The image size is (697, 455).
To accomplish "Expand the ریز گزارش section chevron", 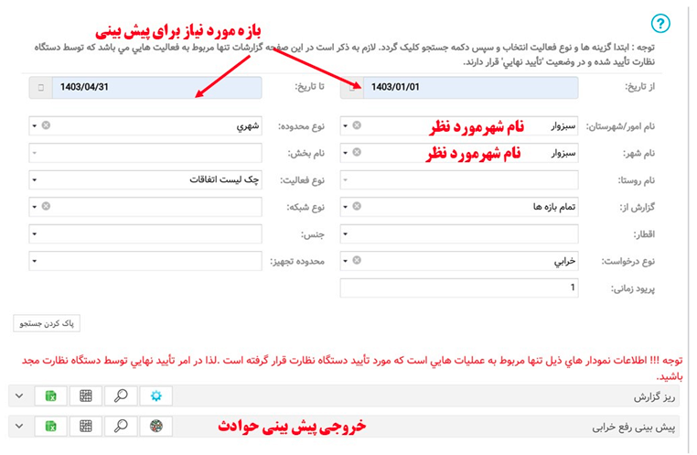I will point(19,396).
